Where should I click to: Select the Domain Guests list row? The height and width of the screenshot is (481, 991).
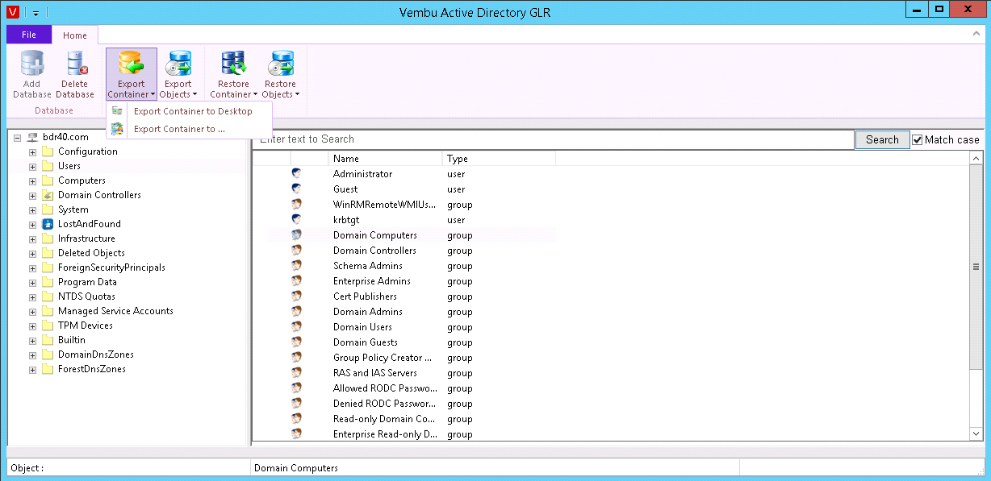(412, 342)
